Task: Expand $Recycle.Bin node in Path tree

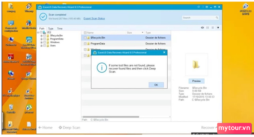Action: (x=41, y=36)
